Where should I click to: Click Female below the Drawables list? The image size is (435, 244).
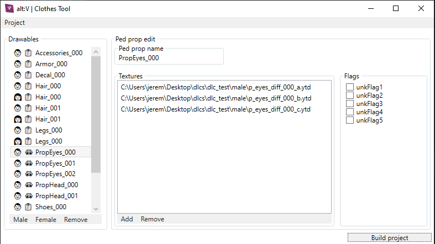coord(46,220)
